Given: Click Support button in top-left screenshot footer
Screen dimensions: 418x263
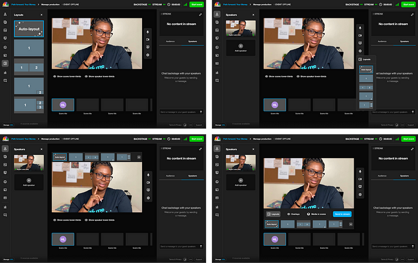Looking at the screenshot, I should [x=199, y=125].
